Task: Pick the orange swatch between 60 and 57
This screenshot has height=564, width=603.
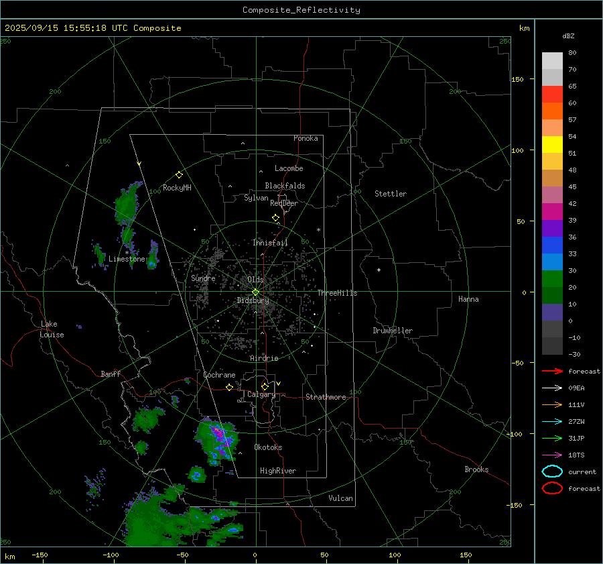Action: pos(552,111)
